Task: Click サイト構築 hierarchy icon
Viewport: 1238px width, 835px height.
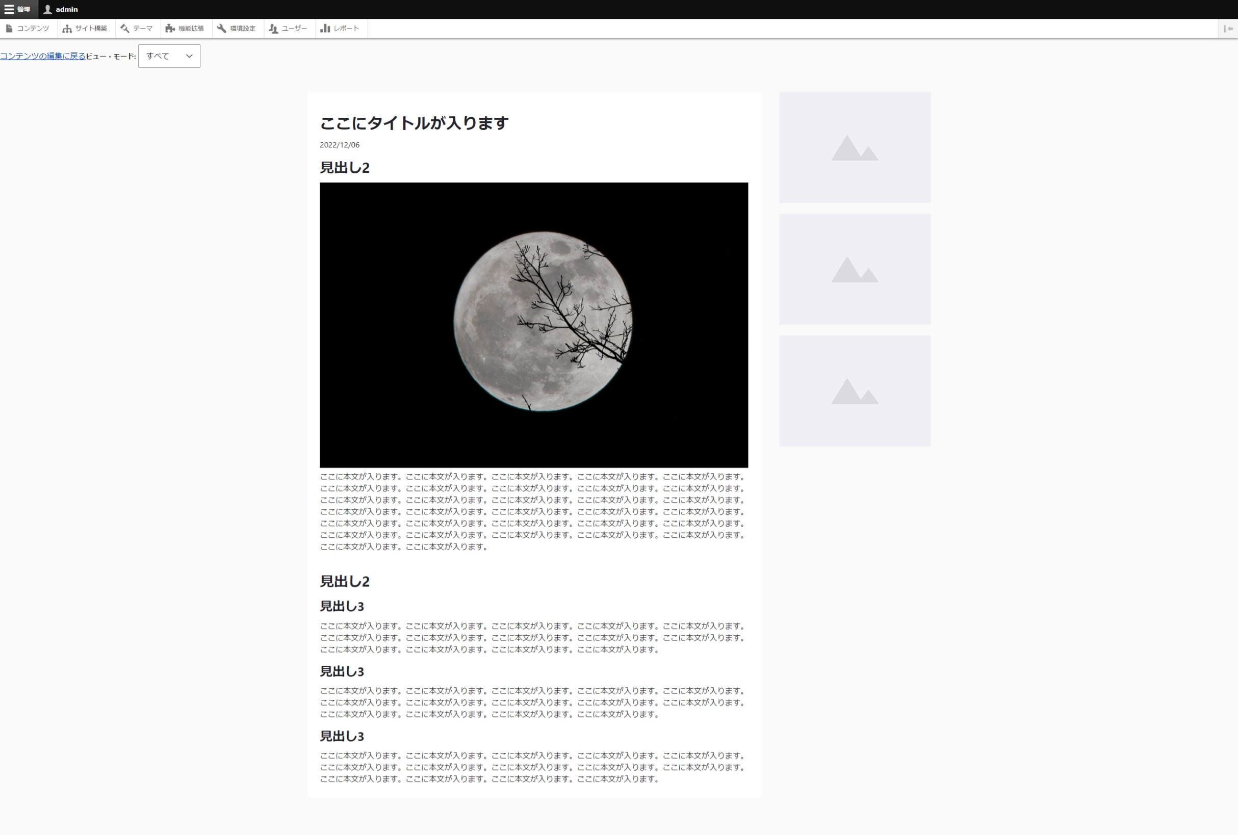Action: click(x=67, y=28)
